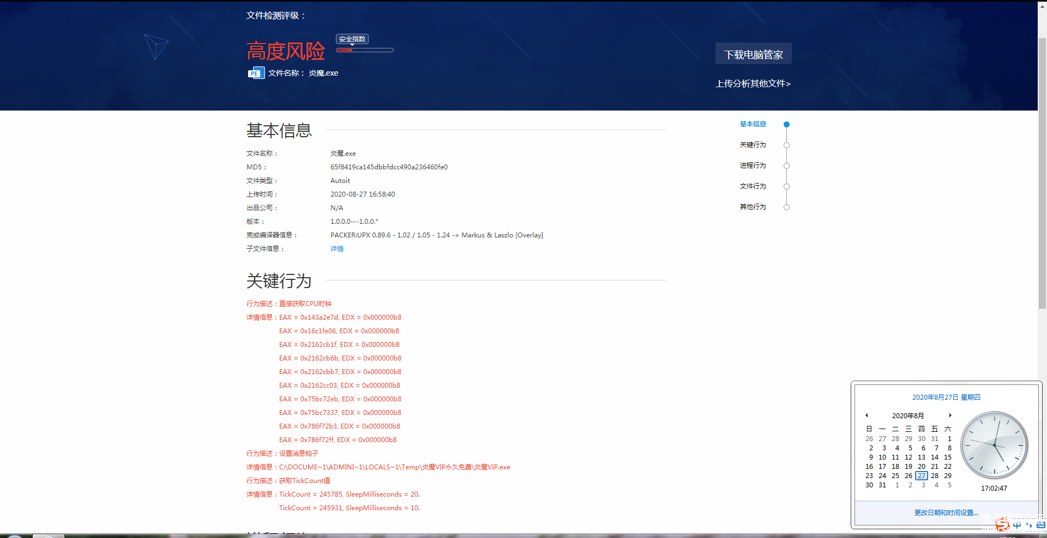Select the 基本信息 navigation dot
The height and width of the screenshot is (538, 1047).
786,125
